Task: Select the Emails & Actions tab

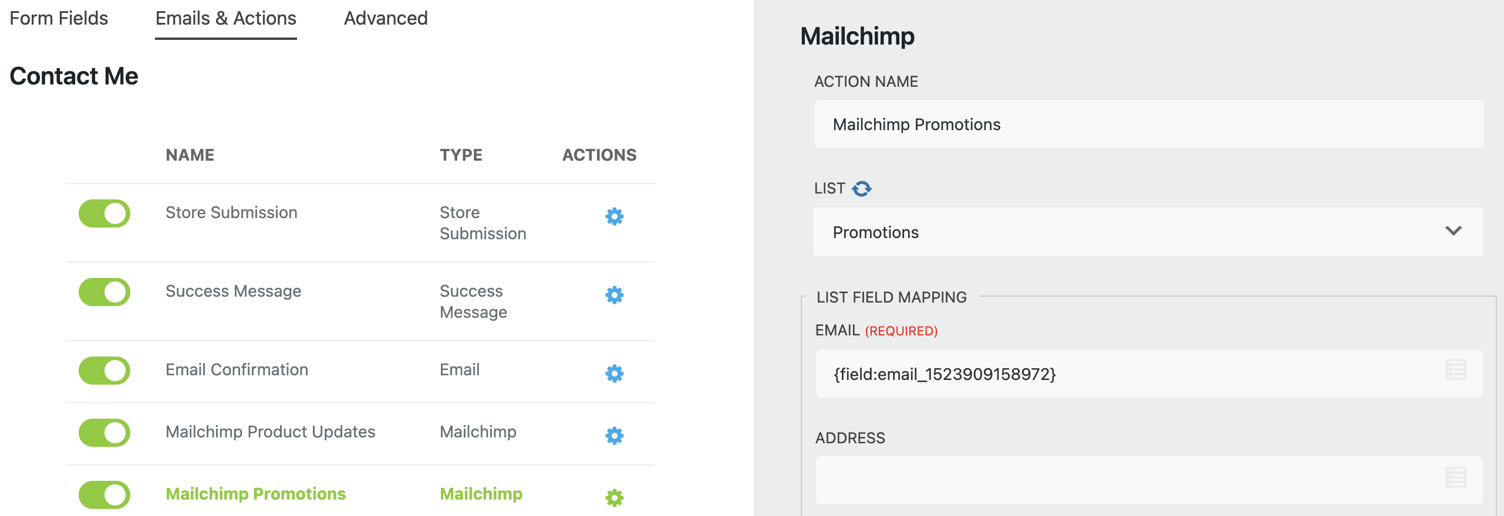Action: [226, 19]
